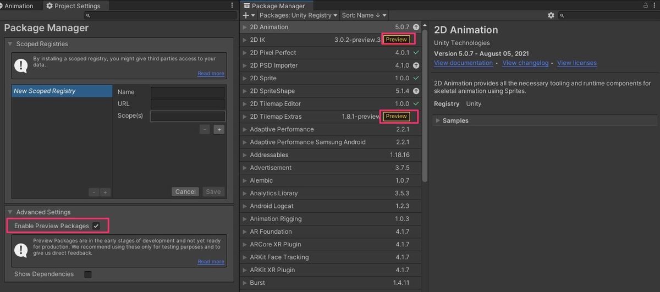Select the Animation Rigging package
660x292 pixels.
coord(331,219)
